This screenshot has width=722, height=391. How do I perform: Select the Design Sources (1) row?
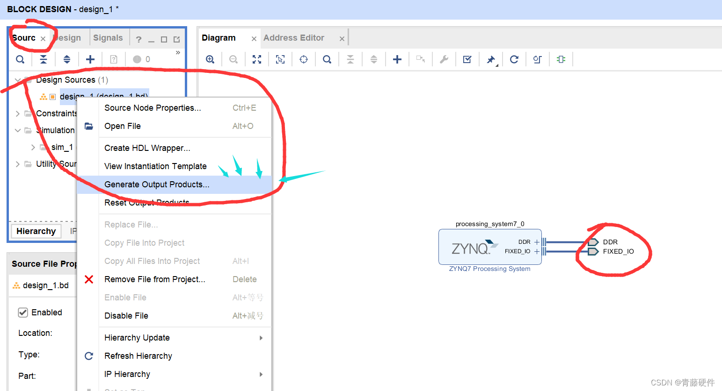pyautogui.click(x=72, y=80)
